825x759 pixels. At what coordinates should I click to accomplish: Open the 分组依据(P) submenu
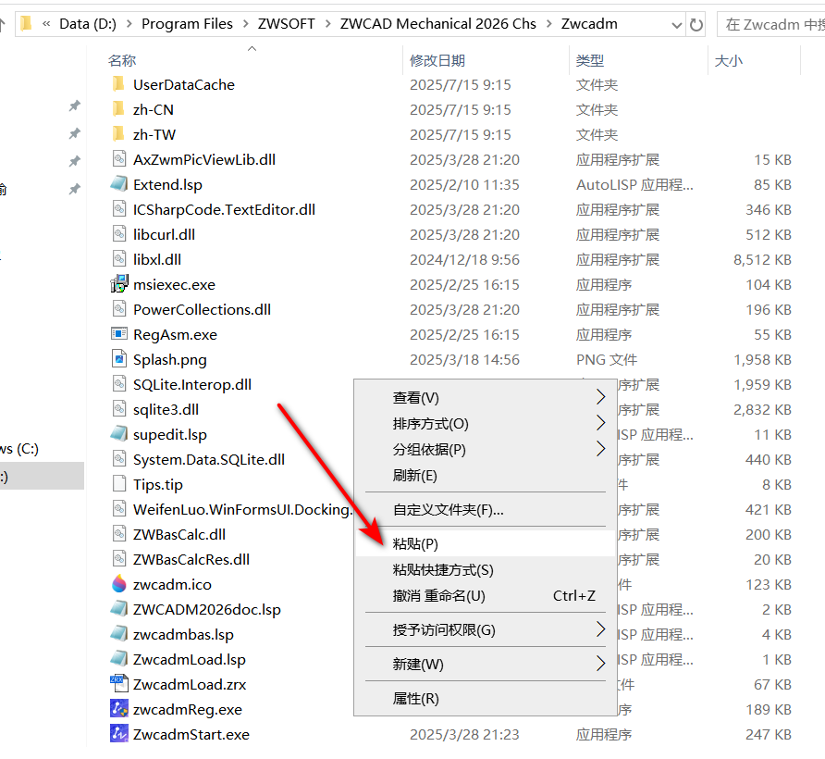(486, 449)
